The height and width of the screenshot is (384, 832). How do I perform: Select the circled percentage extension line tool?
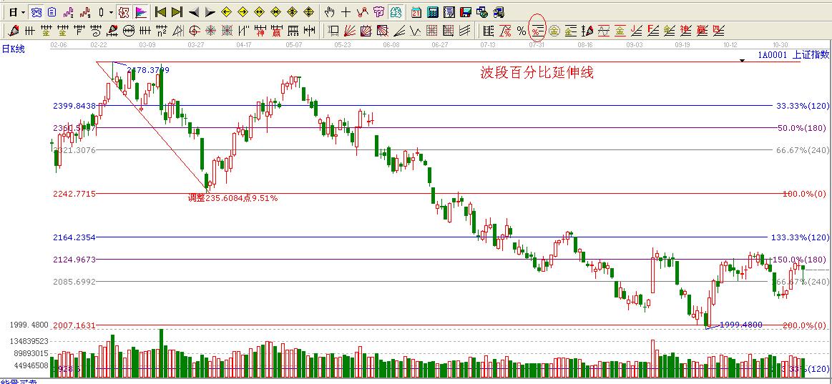coord(537,30)
